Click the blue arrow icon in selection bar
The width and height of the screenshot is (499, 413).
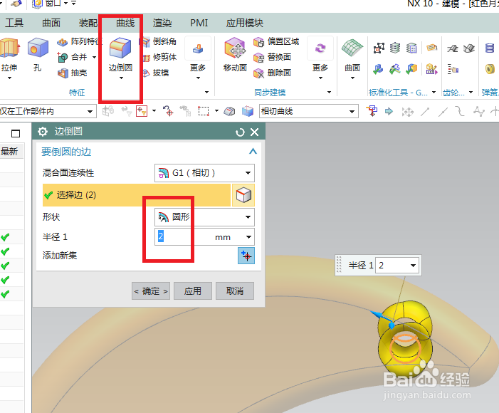pyautogui.click(x=389, y=111)
